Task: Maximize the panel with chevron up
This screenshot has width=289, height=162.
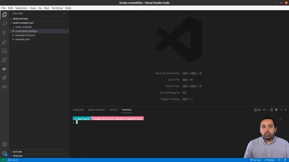Action: point(281,110)
